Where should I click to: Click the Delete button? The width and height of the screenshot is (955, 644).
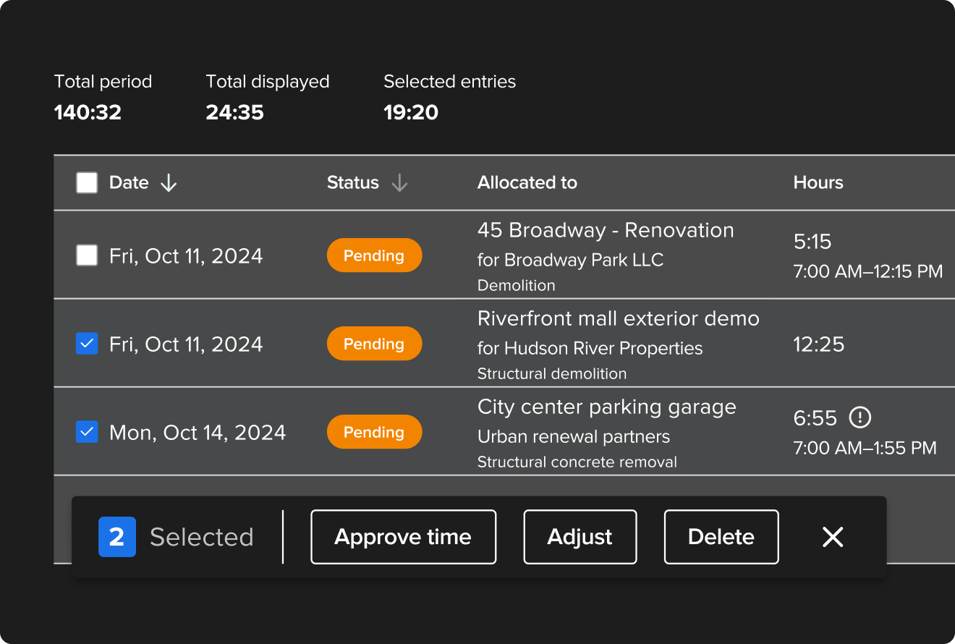pos(721,537)
